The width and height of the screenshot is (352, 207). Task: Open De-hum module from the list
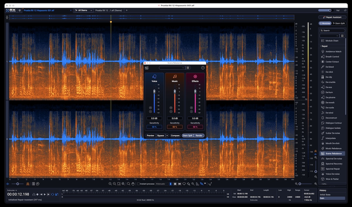[x=329, y=92]
